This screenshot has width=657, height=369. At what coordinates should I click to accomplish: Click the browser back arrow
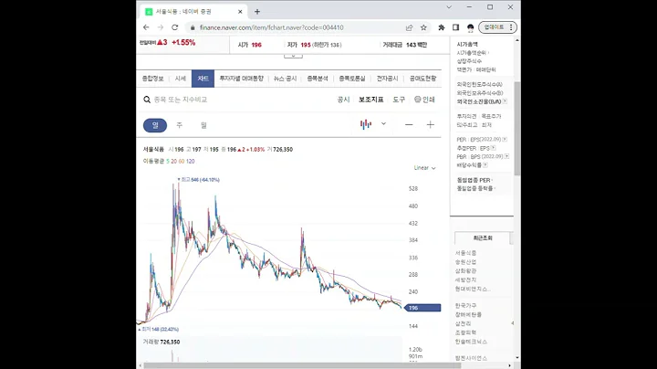tap(146, 27)
